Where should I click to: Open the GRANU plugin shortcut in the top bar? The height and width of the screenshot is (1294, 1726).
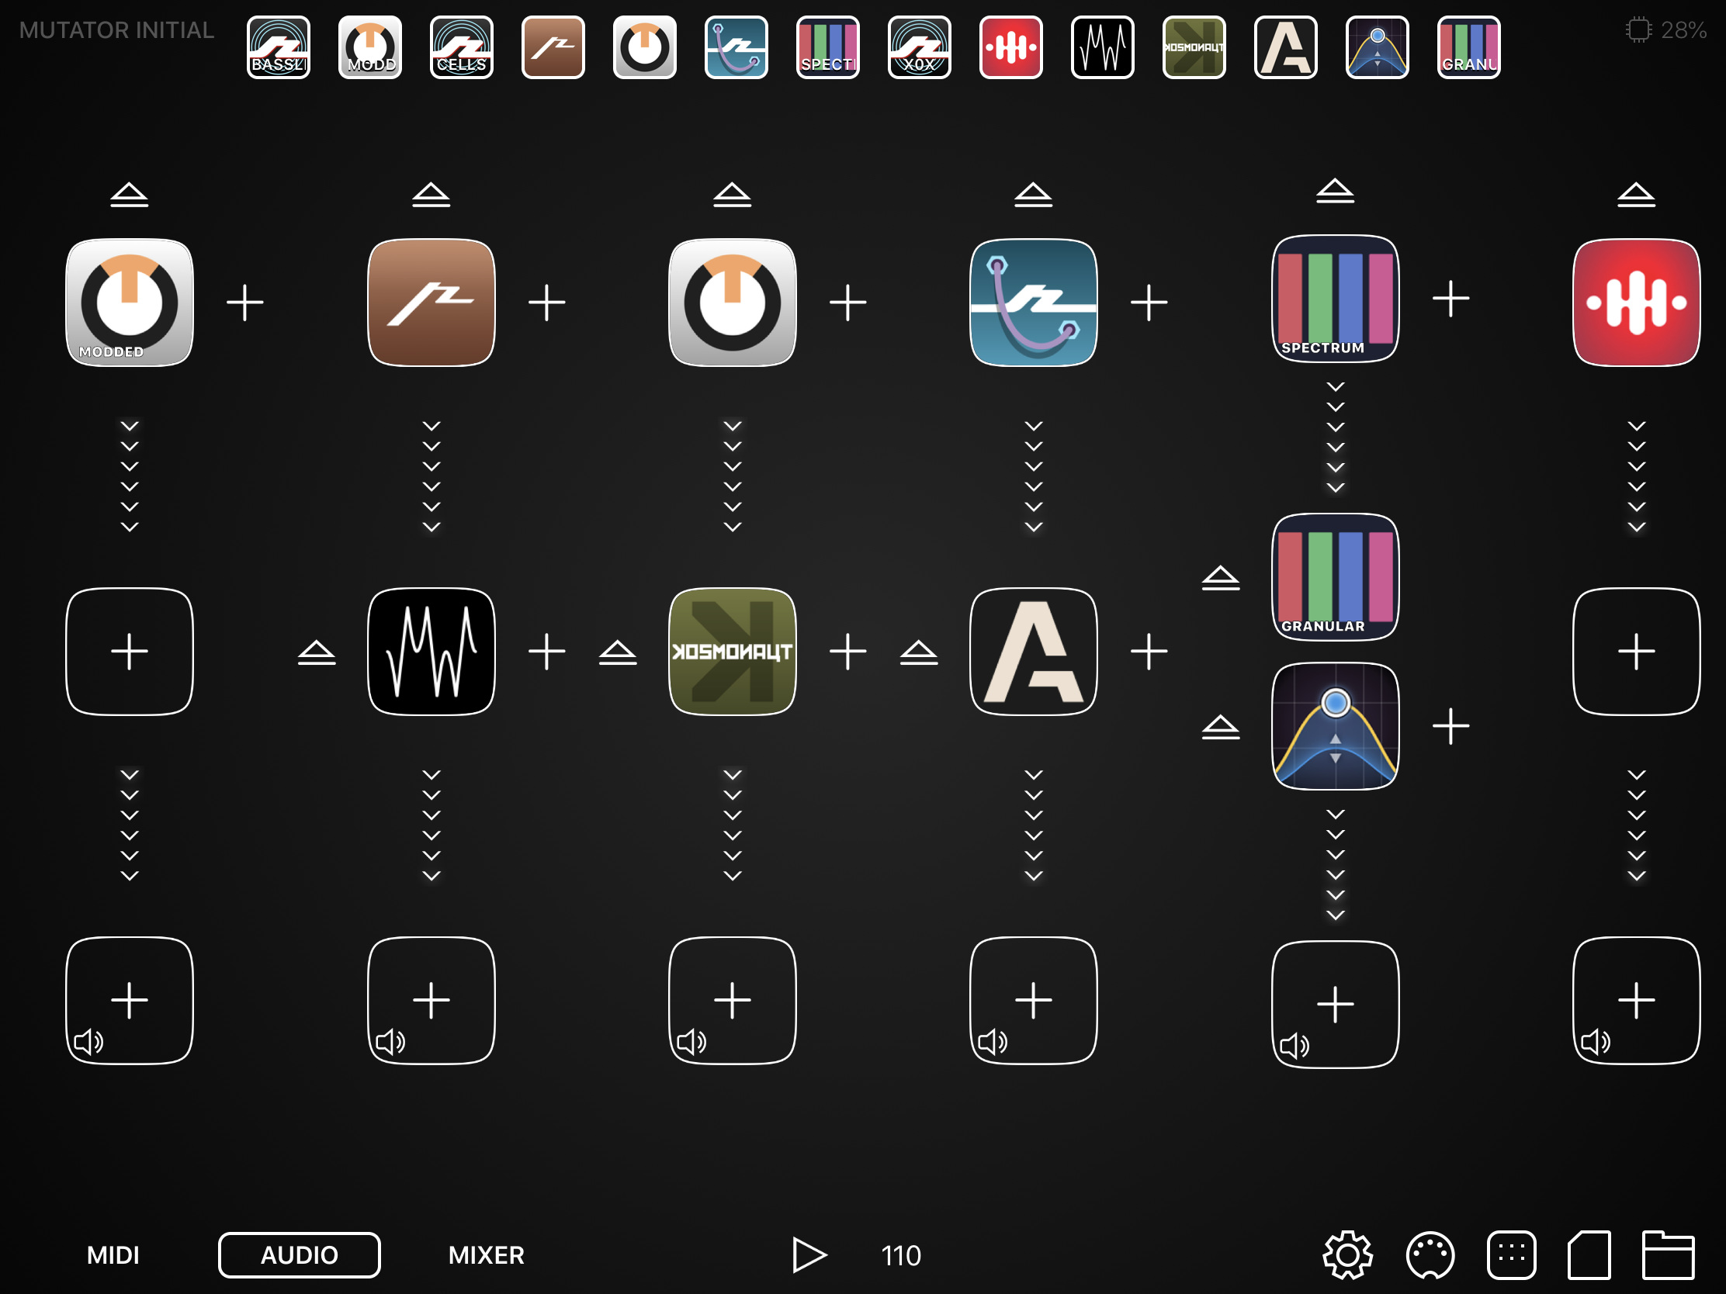point(1468,47)
